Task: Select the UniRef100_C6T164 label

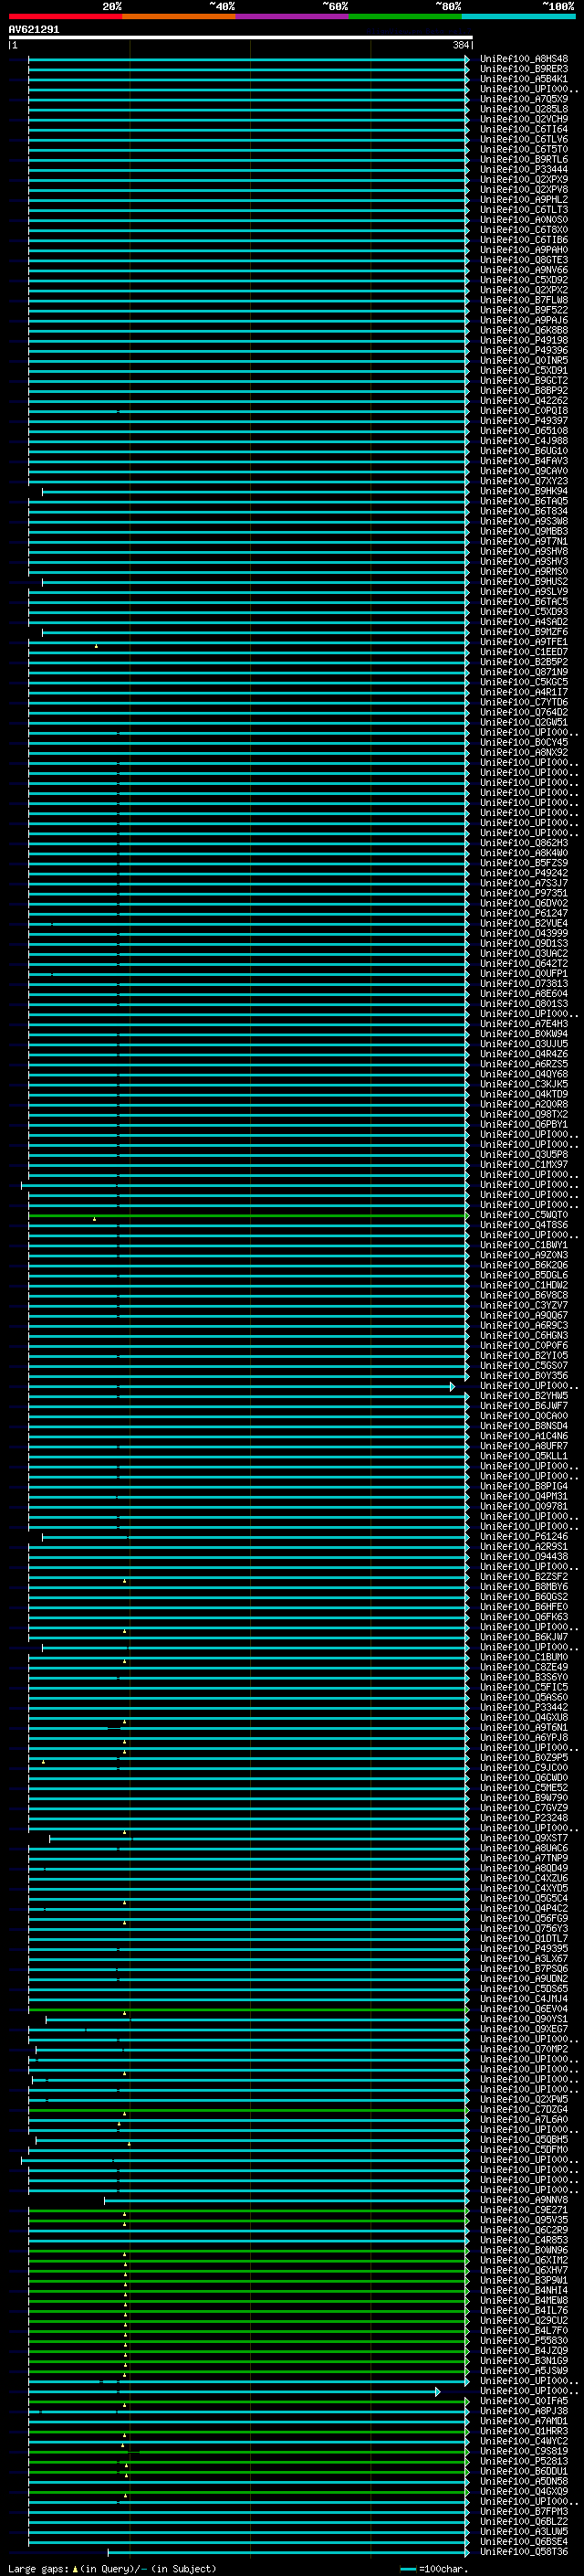Action: point(523,129)
